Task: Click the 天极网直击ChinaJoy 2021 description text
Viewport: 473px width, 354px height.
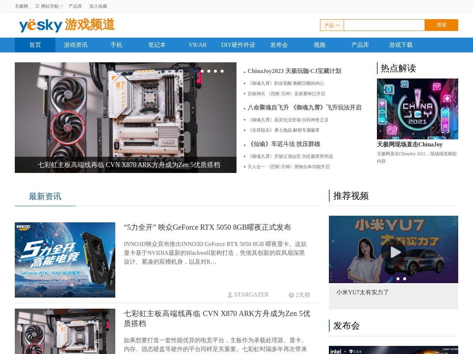Action: tap(417, 157)
